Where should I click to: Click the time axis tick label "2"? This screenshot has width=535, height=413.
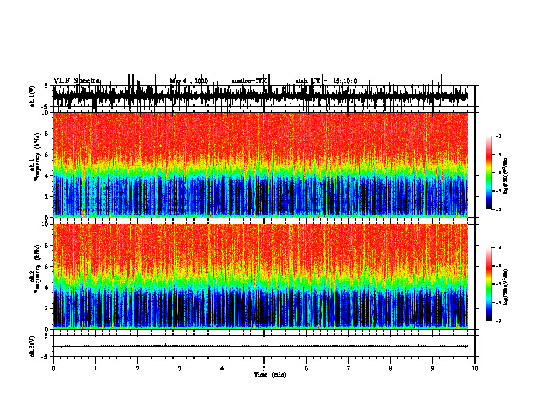coord(138,368)
